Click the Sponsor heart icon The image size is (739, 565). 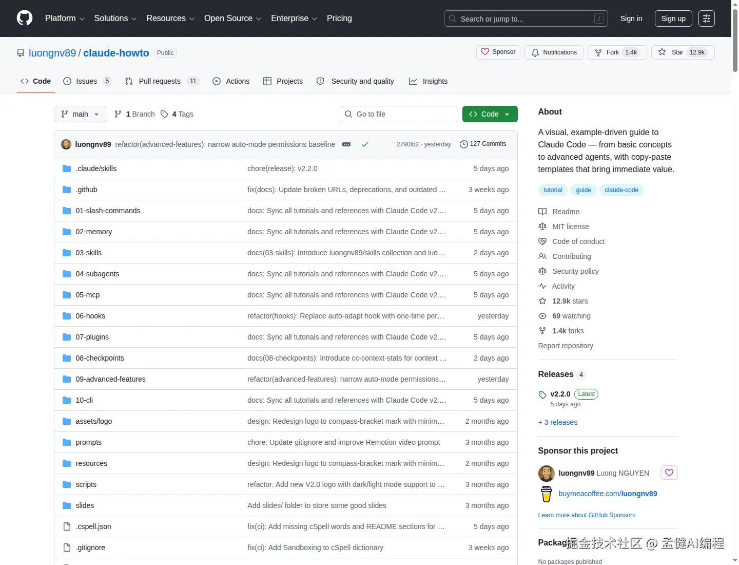485,52
